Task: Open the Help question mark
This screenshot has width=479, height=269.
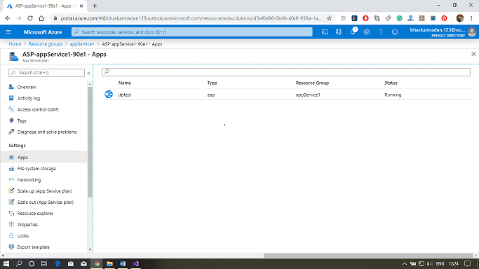Action: tap(381, 32)
